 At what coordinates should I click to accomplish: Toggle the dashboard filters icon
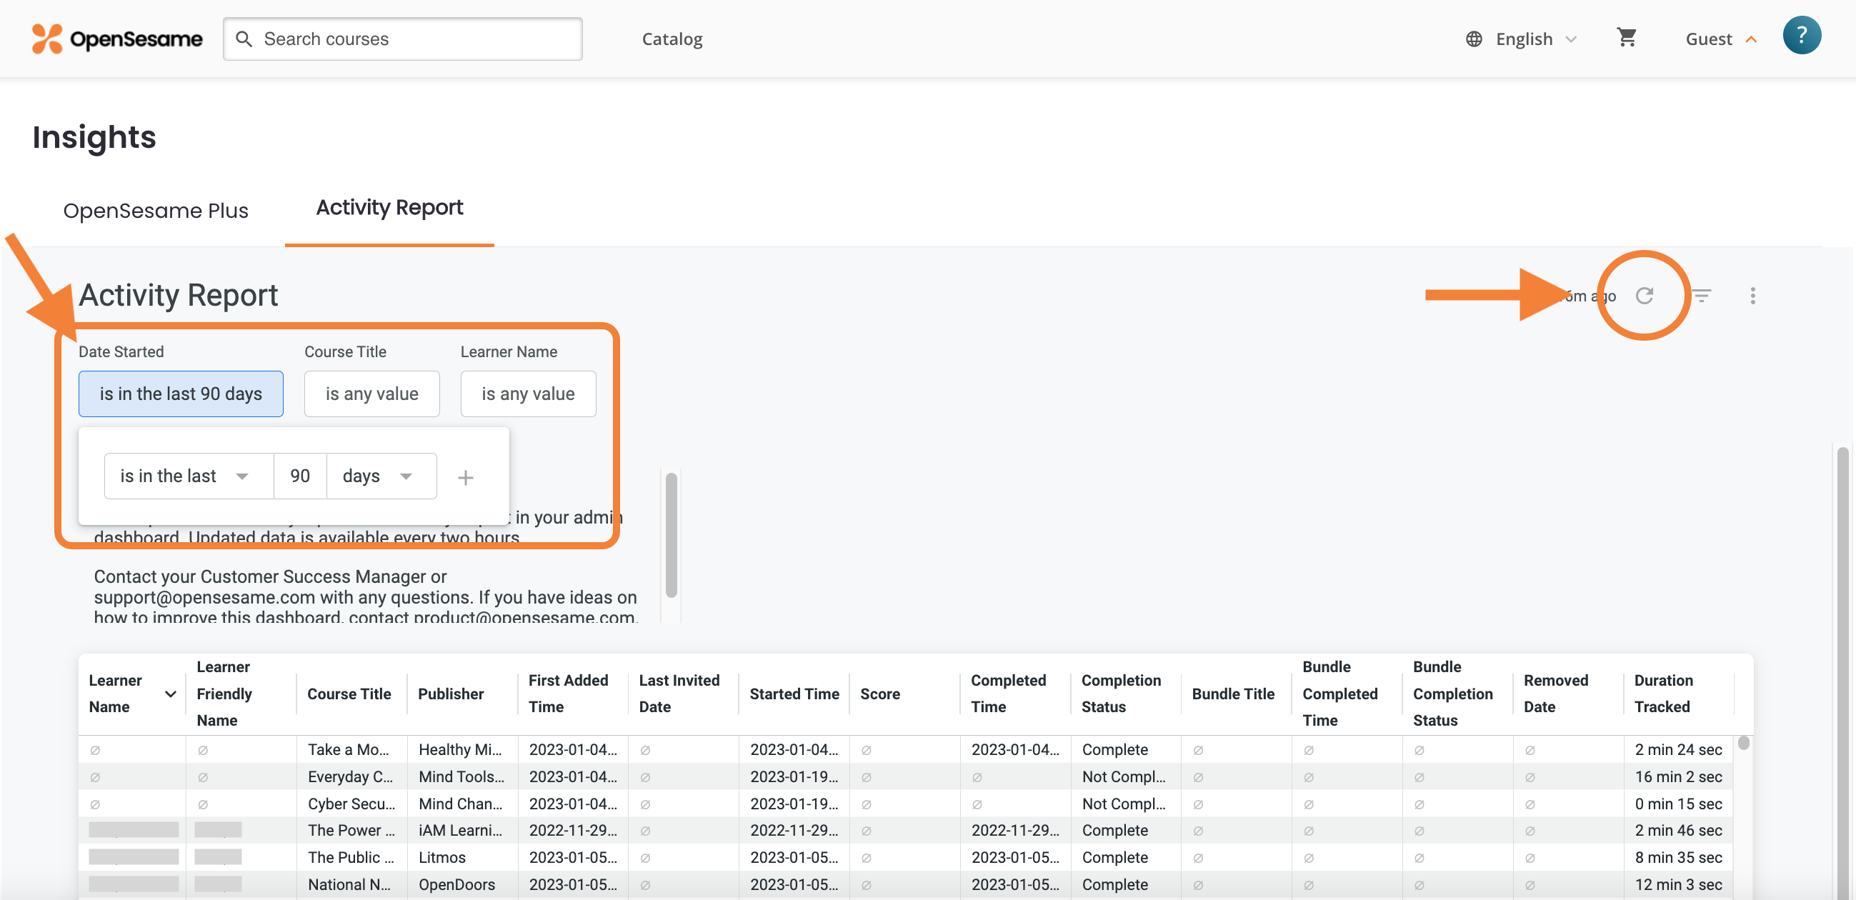coord(1701,296)
